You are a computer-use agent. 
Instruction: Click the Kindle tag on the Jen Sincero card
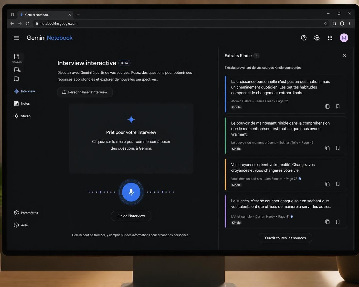coord(236,185)
